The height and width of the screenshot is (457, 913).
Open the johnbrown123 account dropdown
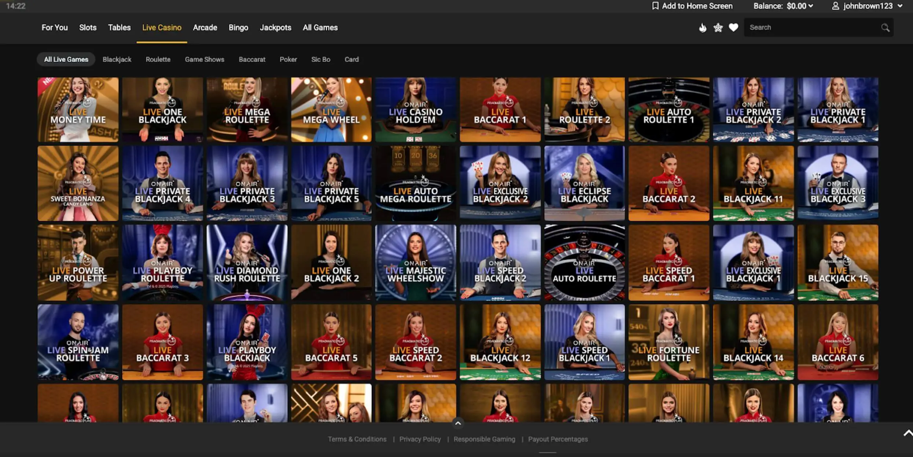pos(900,6)
